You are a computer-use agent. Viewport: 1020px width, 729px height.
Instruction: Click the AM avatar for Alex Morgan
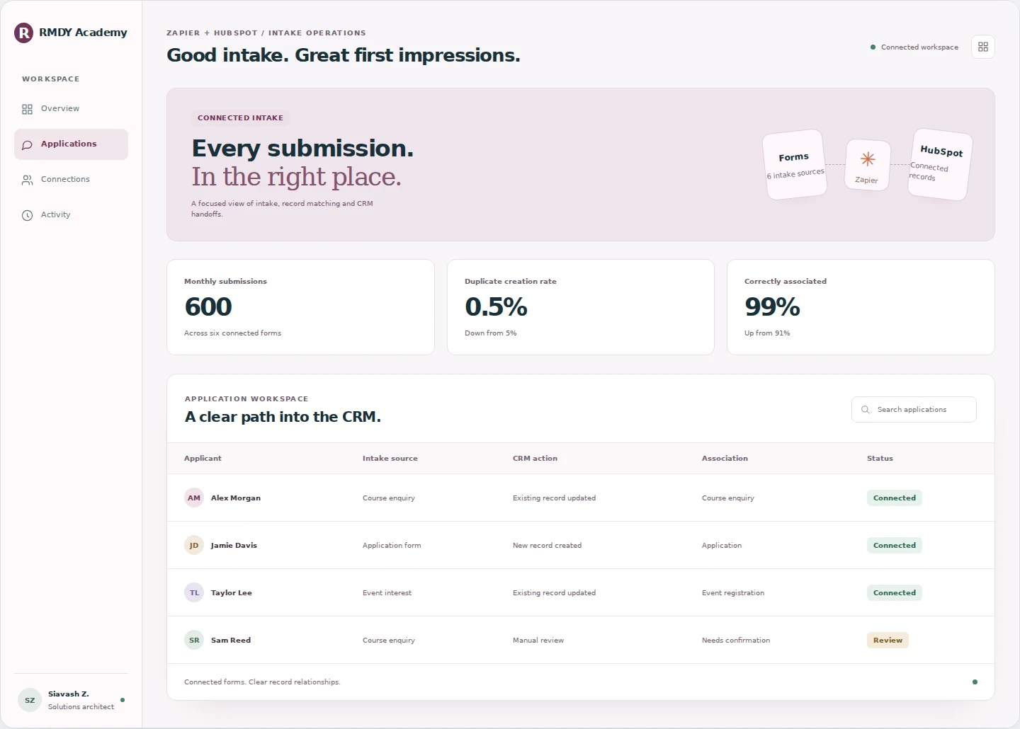[x=194, y=498]
